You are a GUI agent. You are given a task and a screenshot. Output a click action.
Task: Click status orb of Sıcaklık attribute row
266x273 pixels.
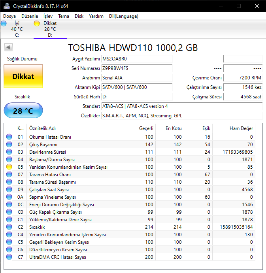pyautogui.click(x=9, y=227)
